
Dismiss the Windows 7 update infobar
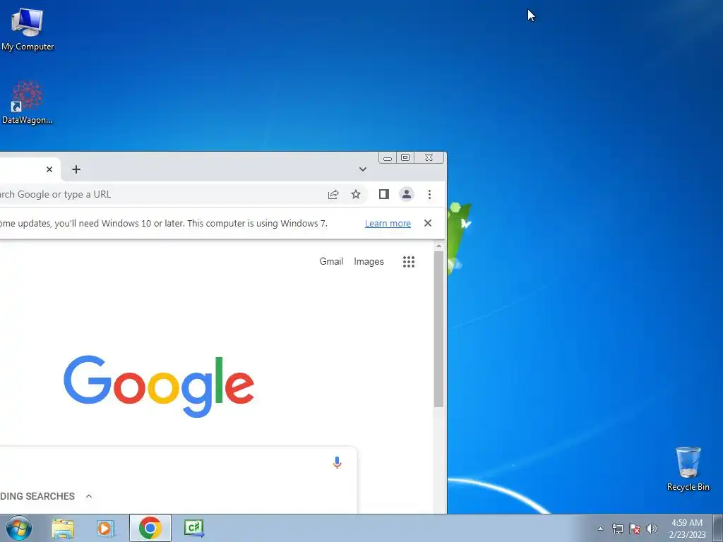pos(428,223)
